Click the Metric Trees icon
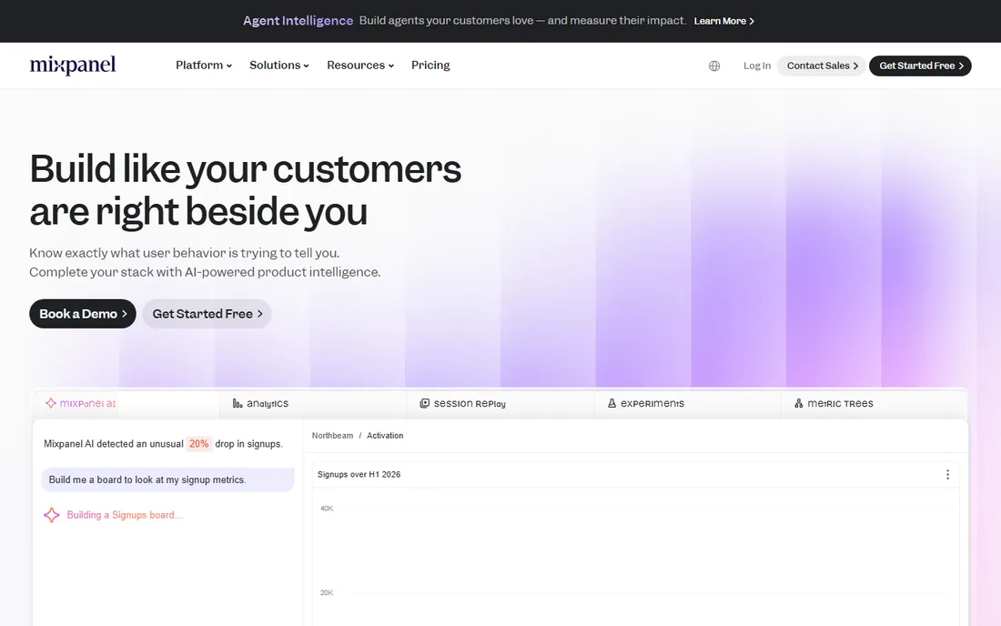This screenshot has height=626, width=1001. [x=799, y=403]
